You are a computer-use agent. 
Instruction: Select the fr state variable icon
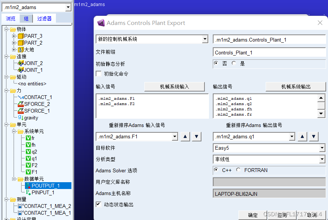pos(28,138)
